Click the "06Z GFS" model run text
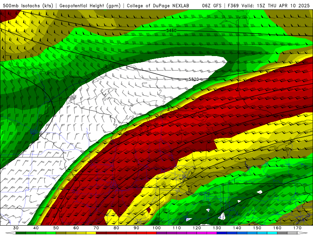The image size is (313, 235). [x=212, y=5]
